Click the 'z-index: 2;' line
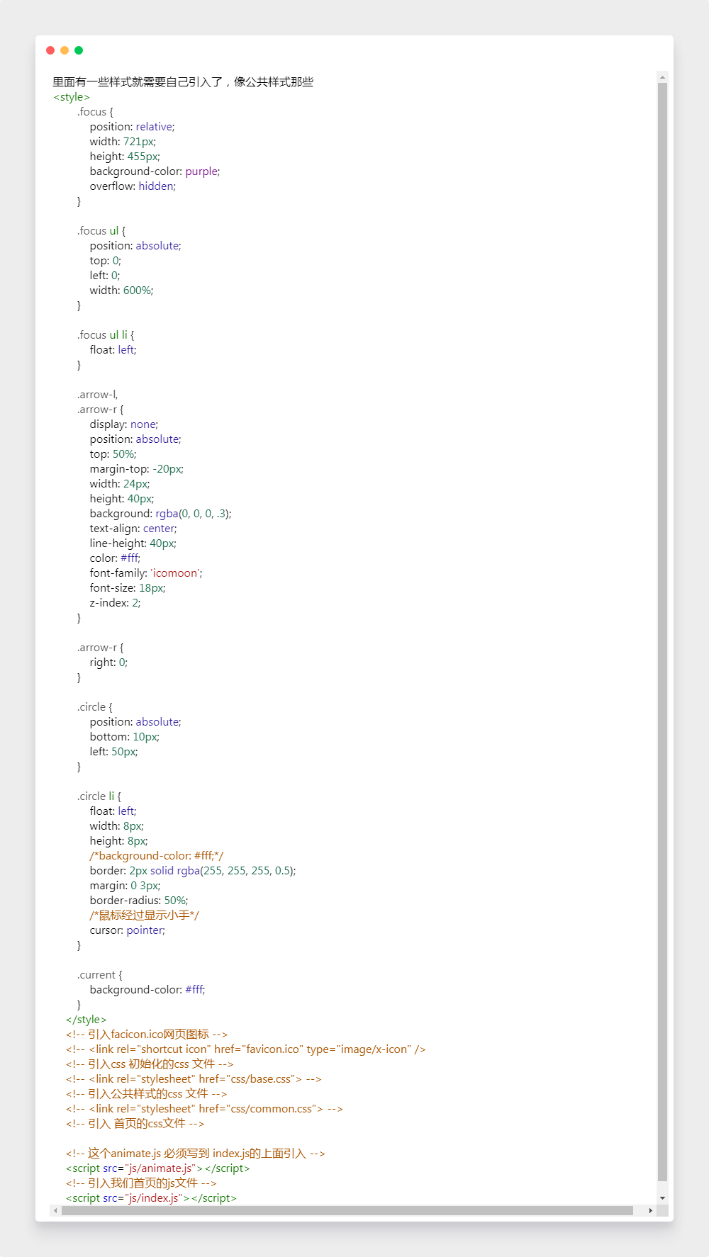Viewport: 709px width, 1257px height. coord(115,603)
